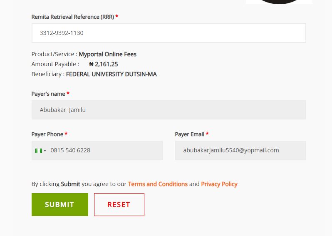Screen dimensions: 332x236
Task: Select the Payer Email input field
Action: 240,150
